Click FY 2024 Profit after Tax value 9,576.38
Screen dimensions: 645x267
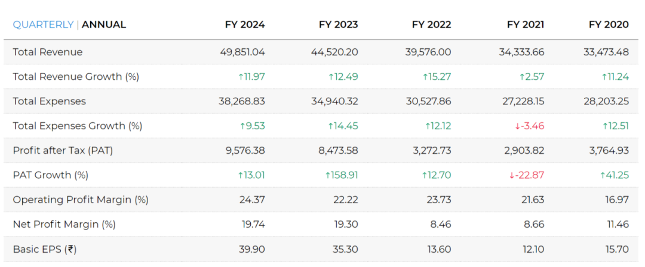coord(245,151)
